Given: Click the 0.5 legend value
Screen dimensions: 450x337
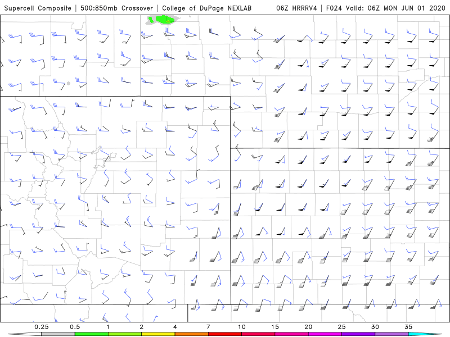Looking at the screenshot, I should 75,327.
